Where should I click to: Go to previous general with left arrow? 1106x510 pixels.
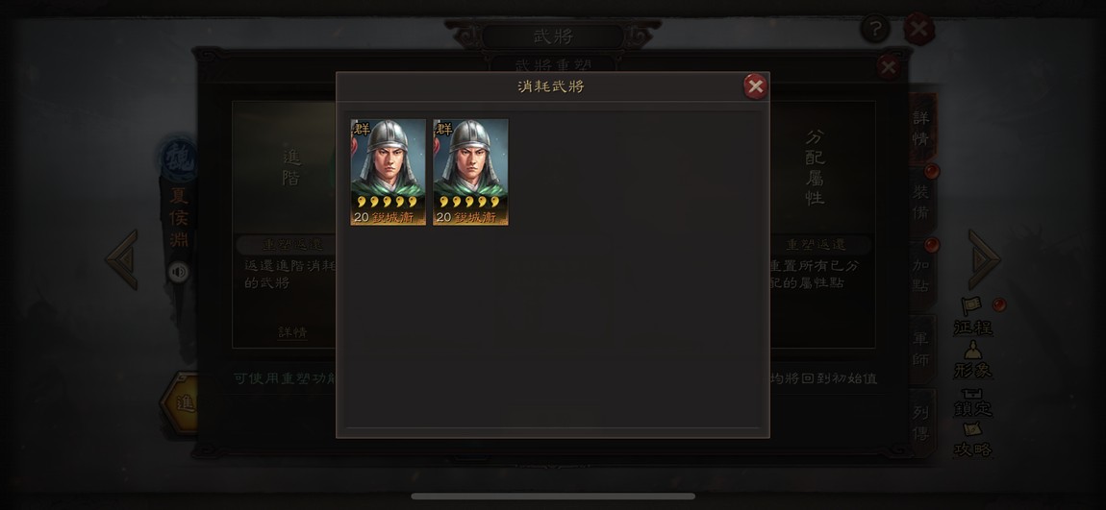(x=122, y=259)
